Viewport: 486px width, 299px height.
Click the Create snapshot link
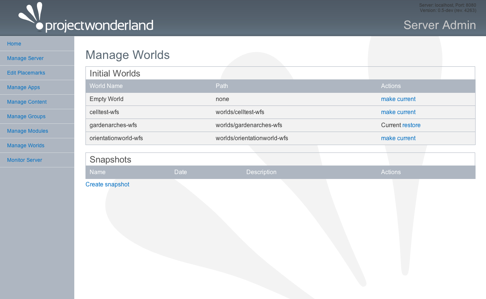(108, 185)
